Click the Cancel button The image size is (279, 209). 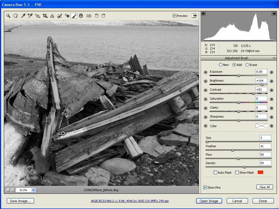click(237, 201)
